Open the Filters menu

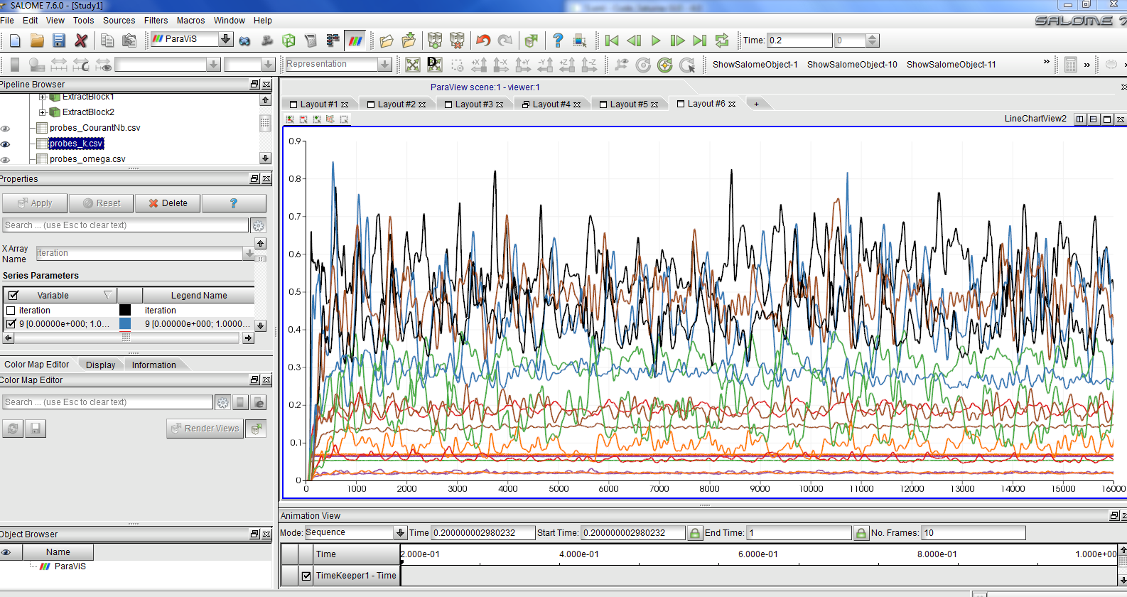(x=156, y=21)
